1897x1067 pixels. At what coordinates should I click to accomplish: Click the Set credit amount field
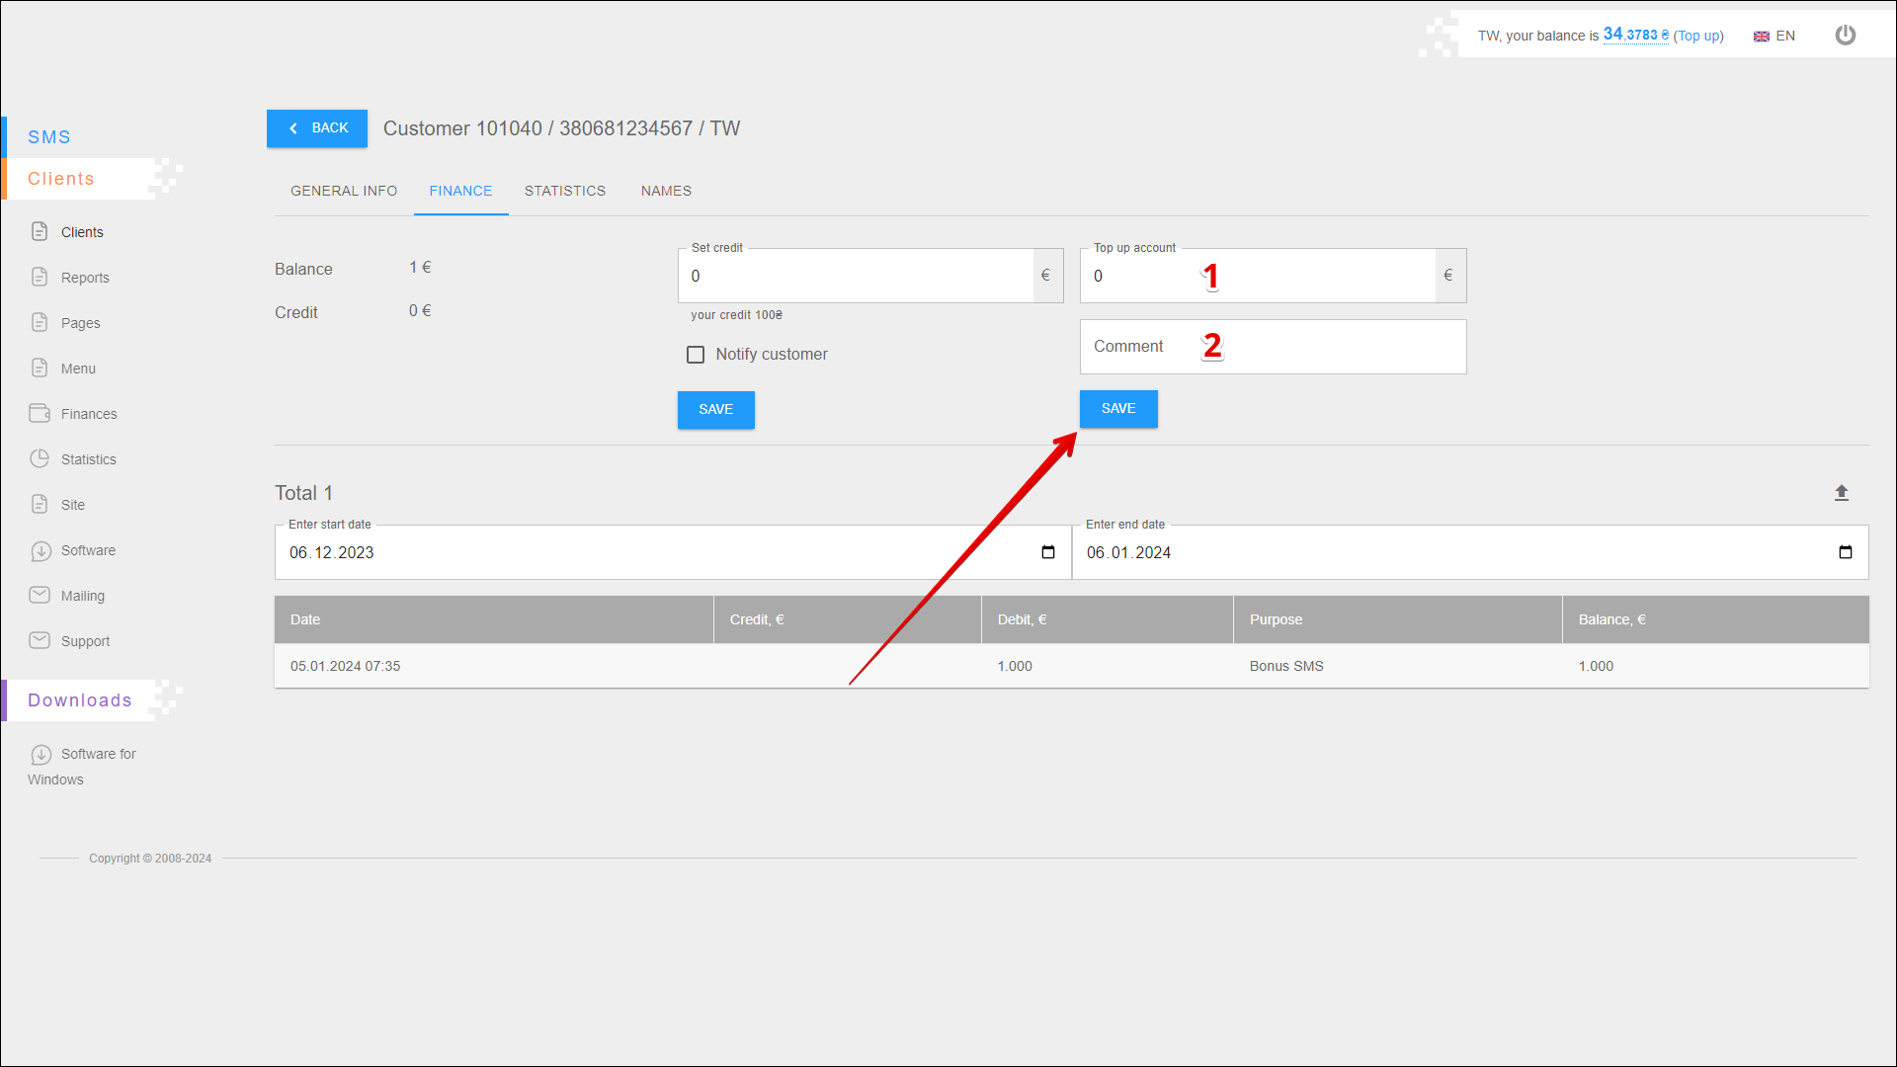[x=856, y=277]
